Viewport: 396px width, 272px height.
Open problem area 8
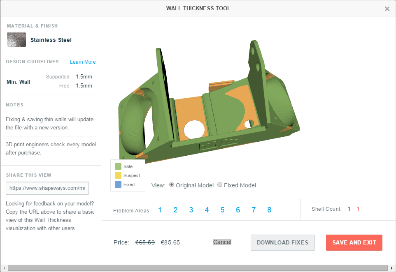coord(269,210)
